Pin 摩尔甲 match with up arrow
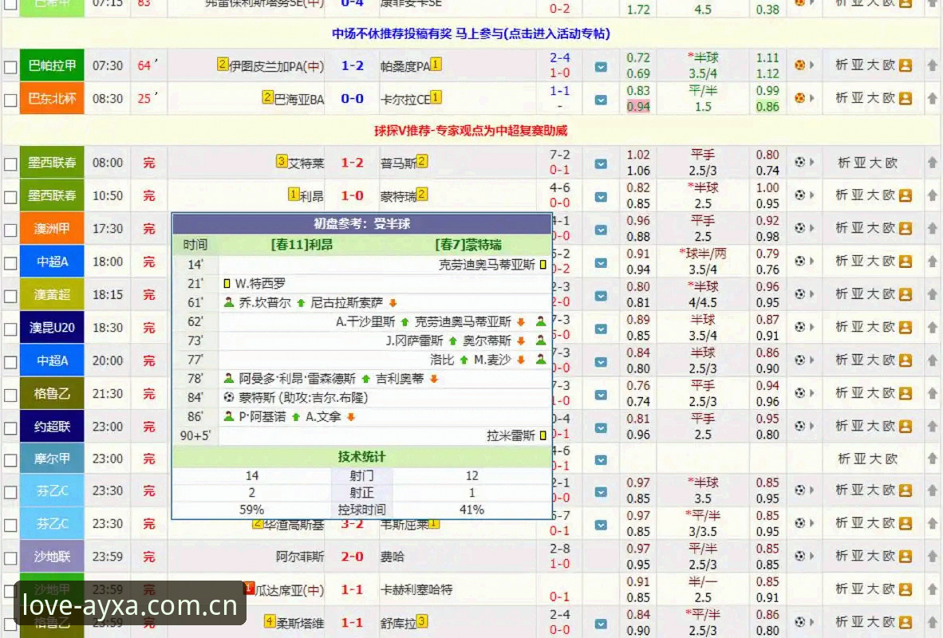This screenshot has width=943, height=638. coord(932,459)
